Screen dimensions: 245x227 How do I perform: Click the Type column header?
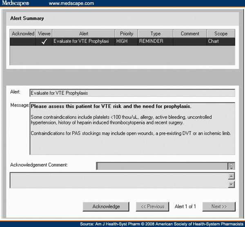tap(155, 33)
